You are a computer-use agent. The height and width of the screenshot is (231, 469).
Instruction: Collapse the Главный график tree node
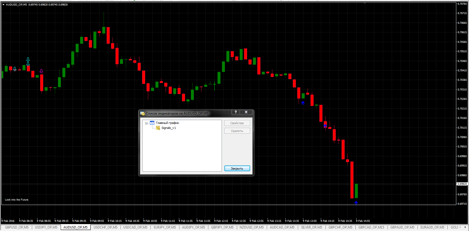click(x=146, y=123)
